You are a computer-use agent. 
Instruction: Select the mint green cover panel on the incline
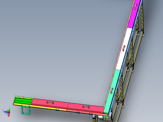[x=112, y=91]
